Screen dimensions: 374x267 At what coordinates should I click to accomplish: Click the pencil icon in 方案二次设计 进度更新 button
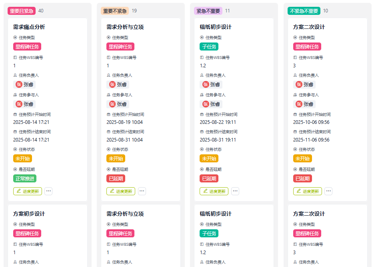pyautogui.click(x=298, y=191)
